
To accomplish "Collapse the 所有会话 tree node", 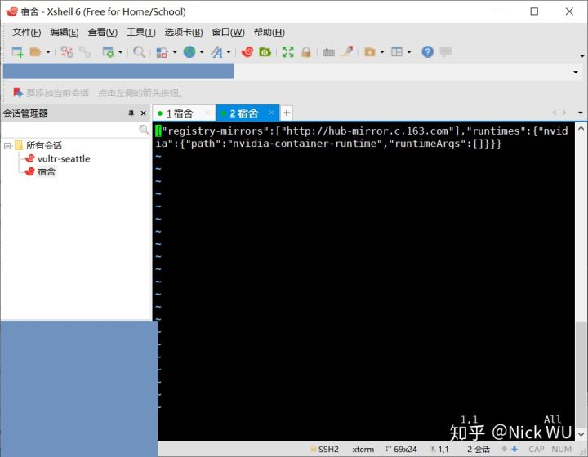I will click(x=7, y=146).
